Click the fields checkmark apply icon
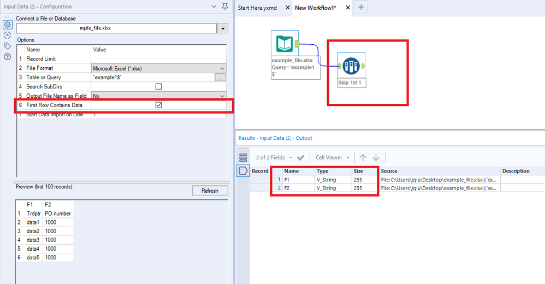This screenshot has width=545, height=284. coord(301,158)
